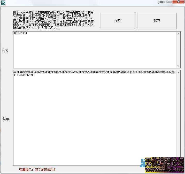Click the DSDS15446S5FD line in result box
This screenshot has width=185, height=174.
coord(23,75)
